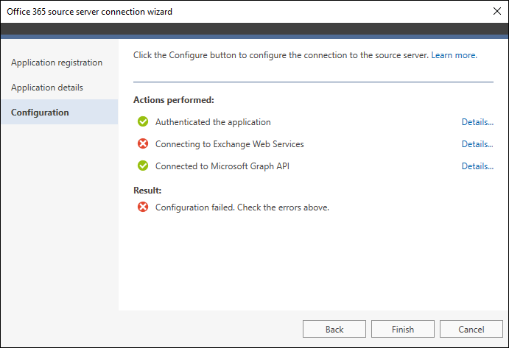Select the Authenticated the application action text

coord(213,122)
